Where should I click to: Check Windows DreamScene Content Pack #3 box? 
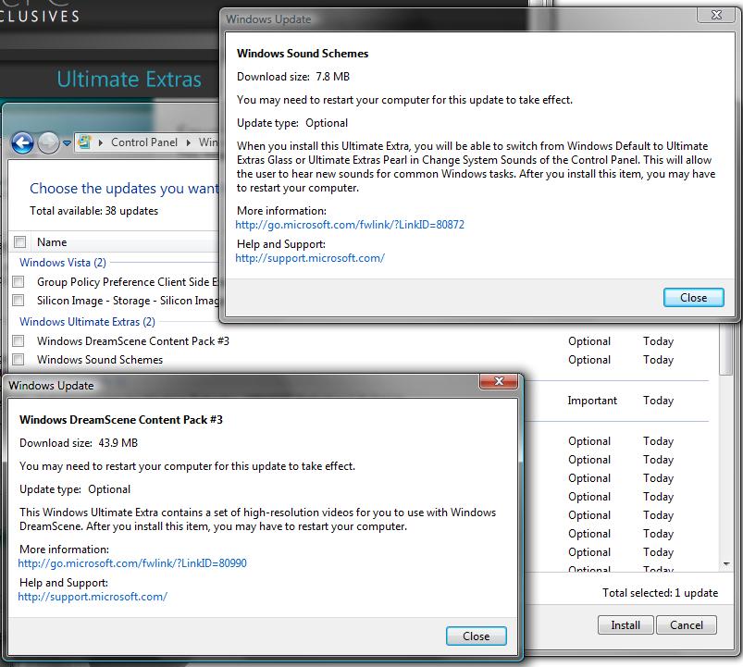(19, 340)
